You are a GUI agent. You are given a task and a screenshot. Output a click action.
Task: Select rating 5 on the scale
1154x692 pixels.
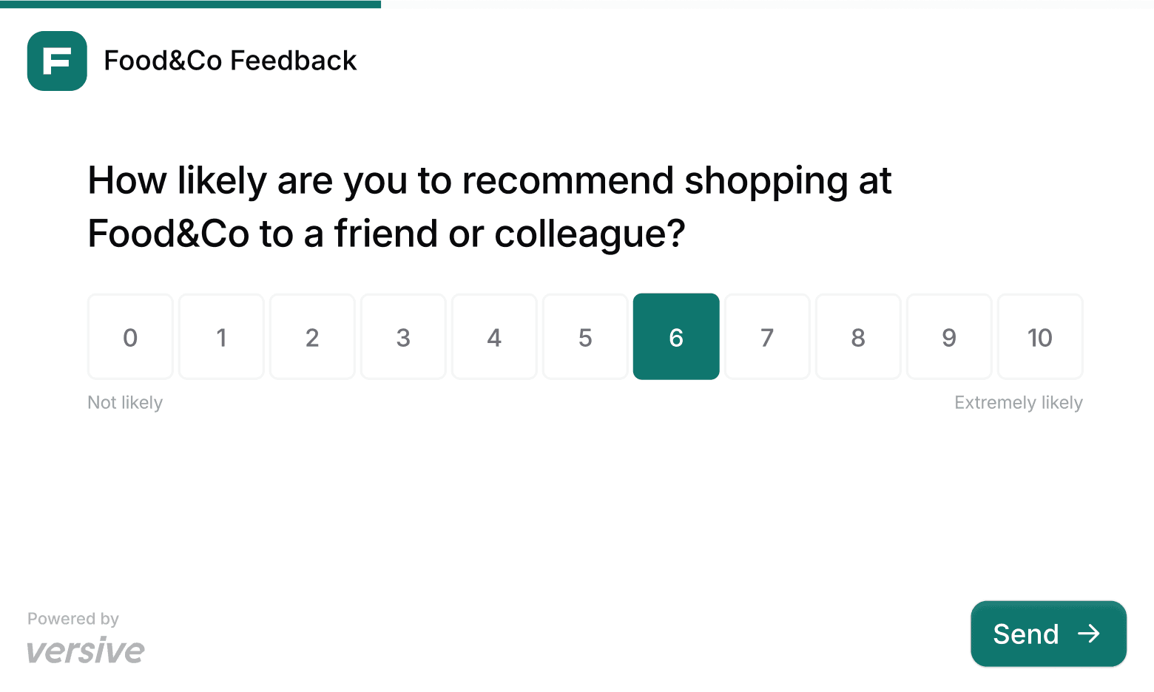(585, 337)
